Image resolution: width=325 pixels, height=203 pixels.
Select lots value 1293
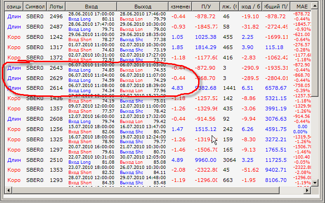(x=56, y=180)
